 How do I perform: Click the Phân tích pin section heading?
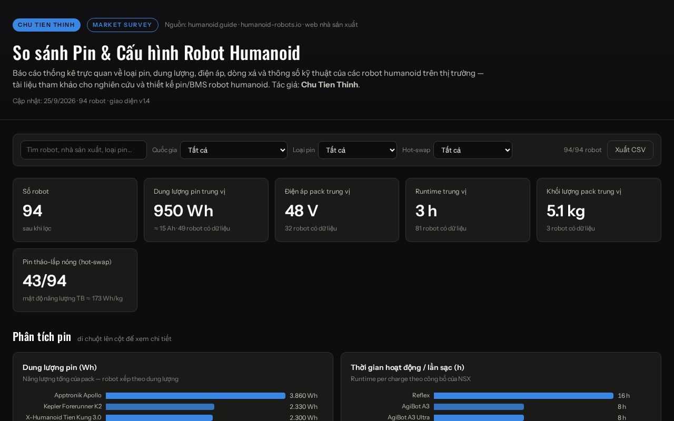(x=42, y=337)
